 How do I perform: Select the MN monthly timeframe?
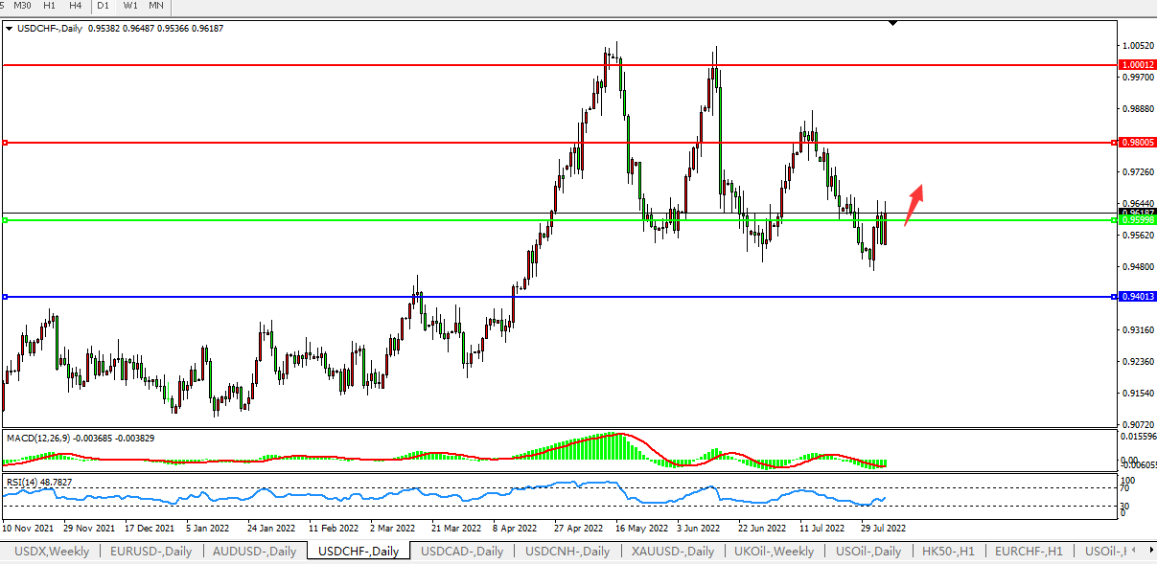click(156, 6)
